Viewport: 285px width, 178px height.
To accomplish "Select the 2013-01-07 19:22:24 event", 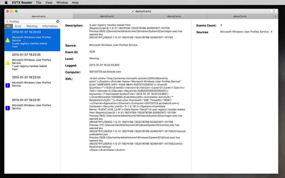I will pyautogui.click(x=32, y=85).
